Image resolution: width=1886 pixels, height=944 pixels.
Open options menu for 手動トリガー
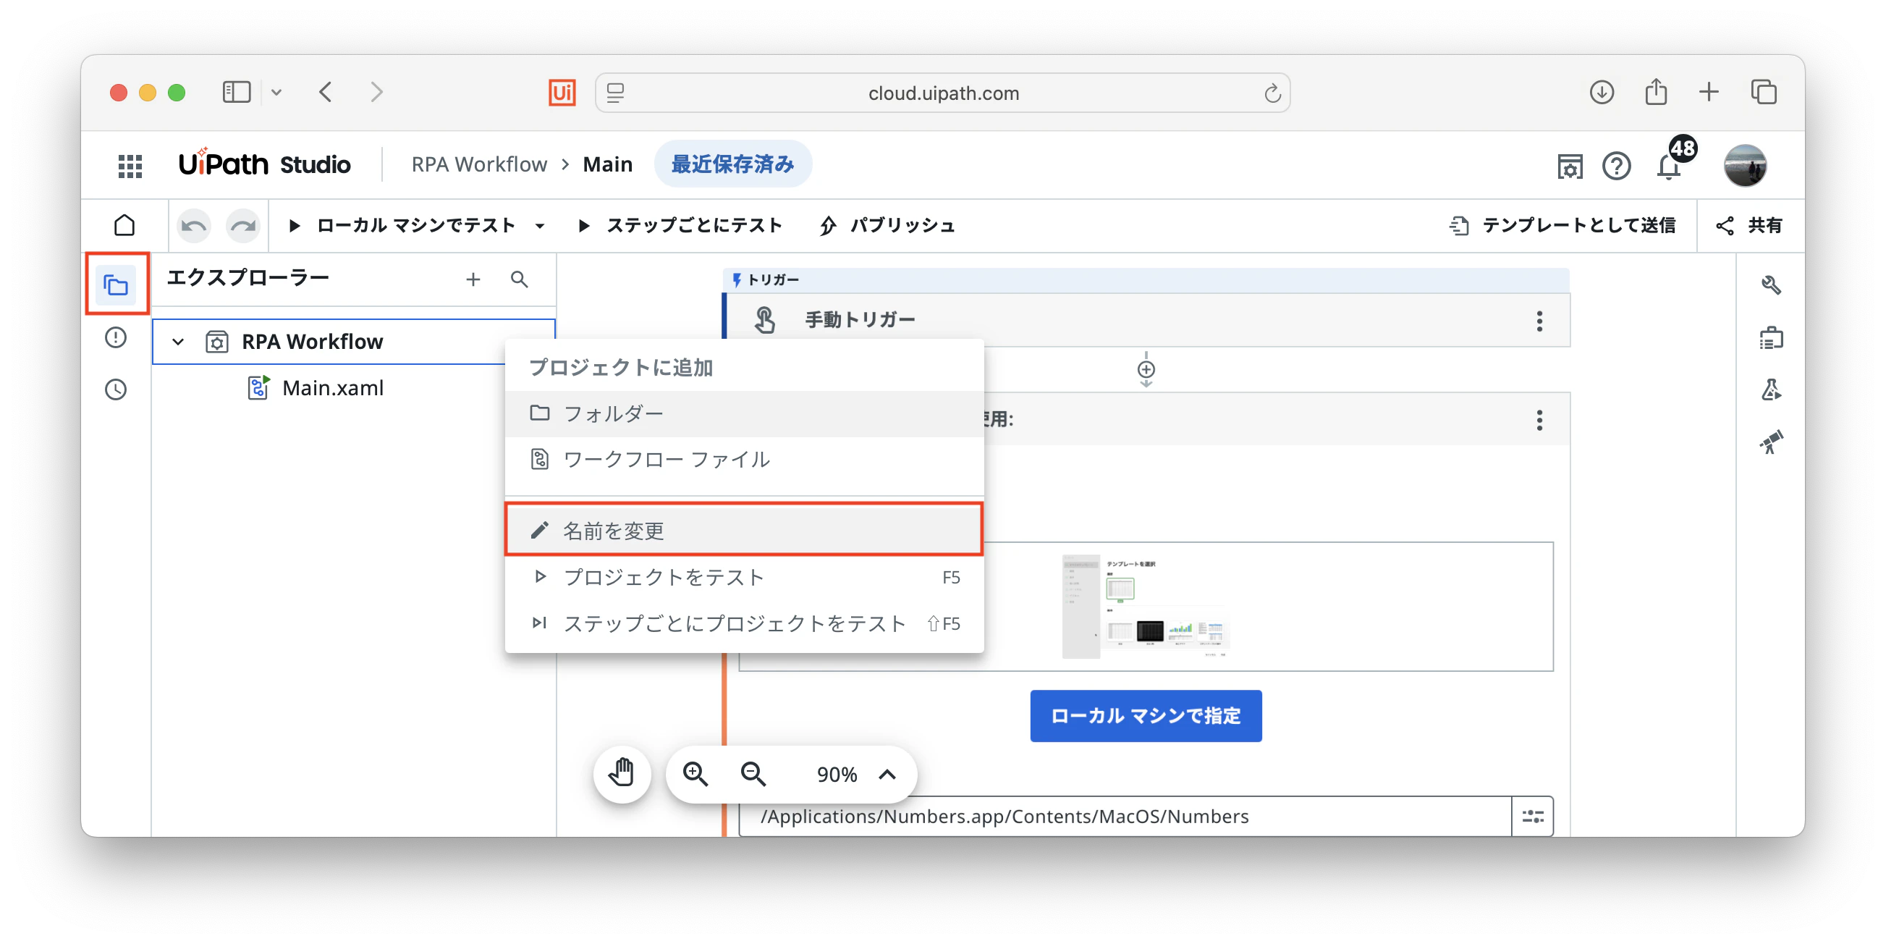[x=1539, y=321]
